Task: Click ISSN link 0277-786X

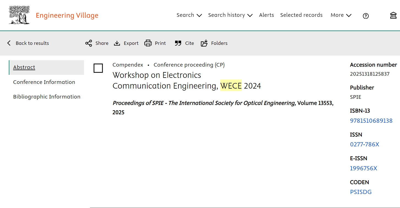Action: (364, 144)
